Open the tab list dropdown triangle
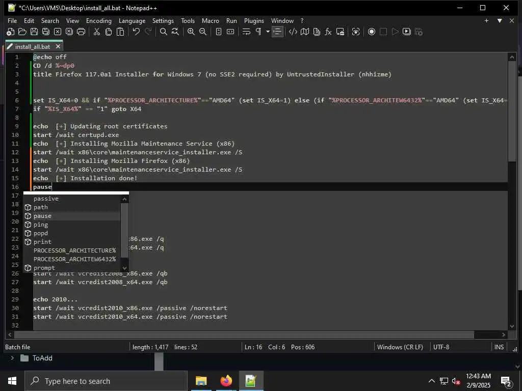Screen dimensions: 522x391 click(x=500, y=20)
